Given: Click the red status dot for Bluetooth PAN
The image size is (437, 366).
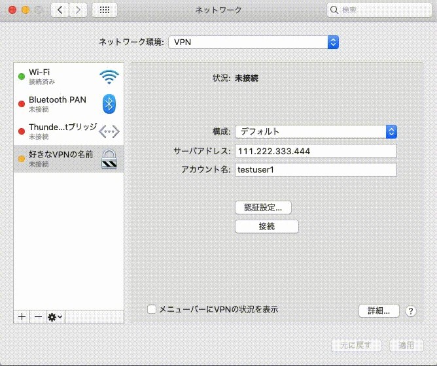Looking at the screenshot, I should pyautogui.click(x=22, y=104).
